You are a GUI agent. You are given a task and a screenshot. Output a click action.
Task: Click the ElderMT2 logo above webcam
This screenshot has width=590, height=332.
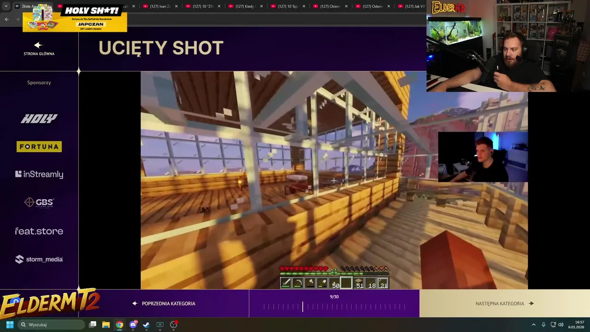tap(448, 8)
